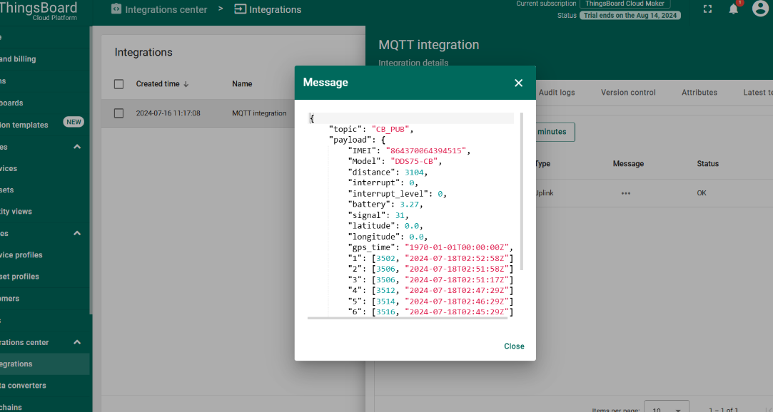
Task: Click the Status column header in events
Action: point(707,164)
